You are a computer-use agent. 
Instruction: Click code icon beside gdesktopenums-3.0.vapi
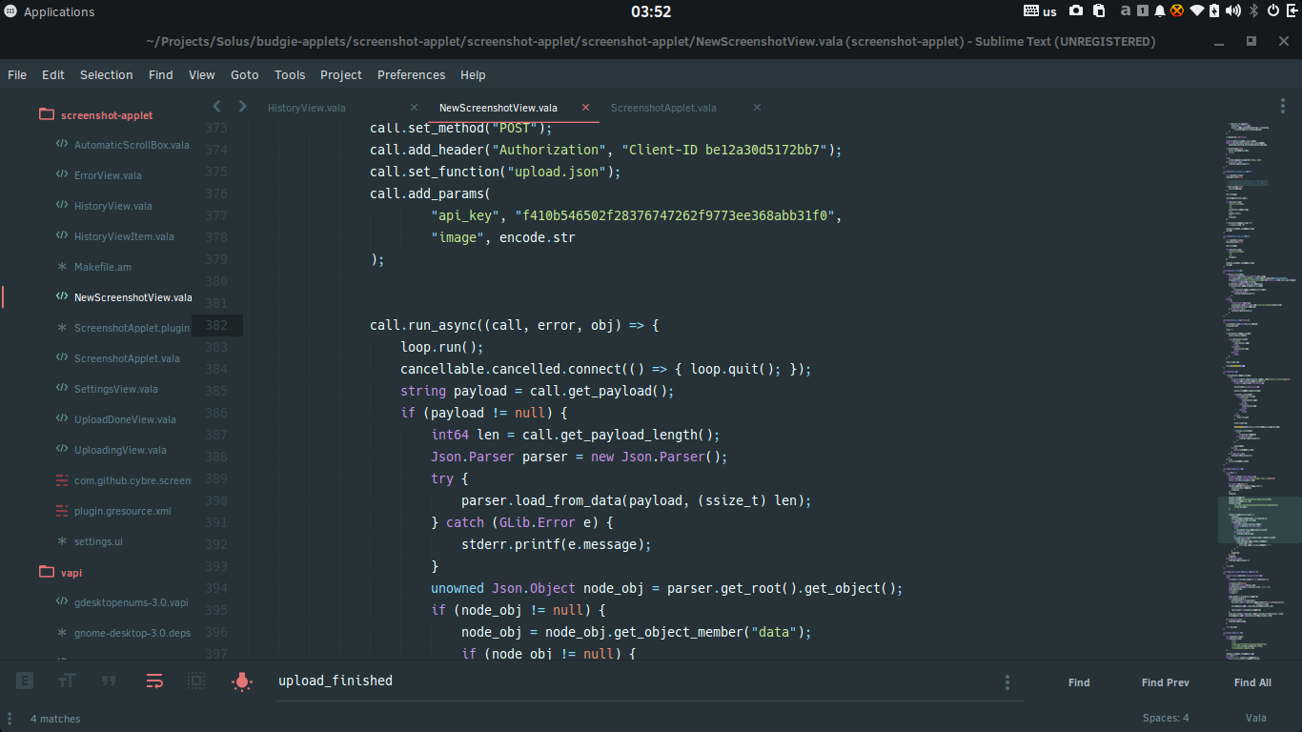pos(62,602)
